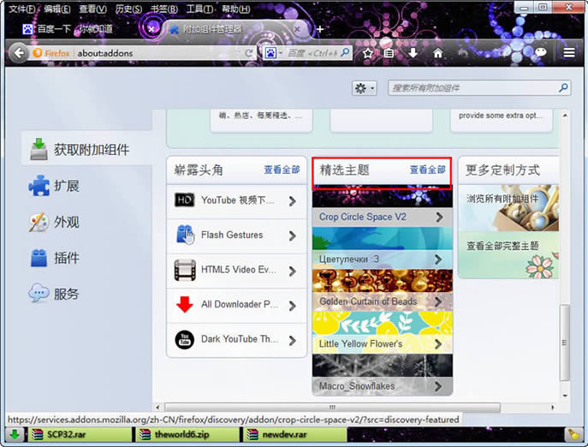Viewport: 588px width, 447px height.
Task: Select the Цветулечки :3 theme
Action: (x=383, y=248)
